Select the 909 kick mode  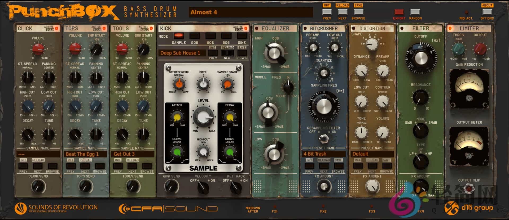click(194, 36)
